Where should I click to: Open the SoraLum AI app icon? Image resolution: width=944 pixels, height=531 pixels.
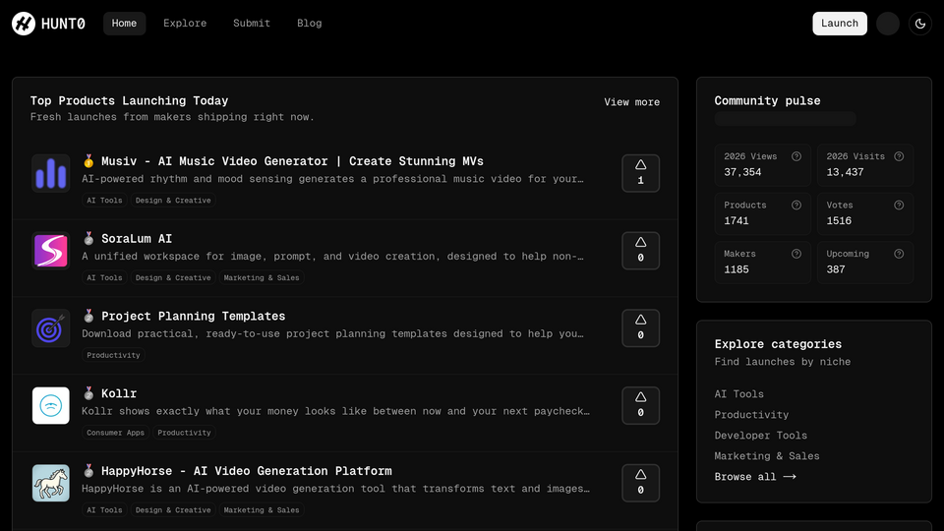[x=50, y=251]
